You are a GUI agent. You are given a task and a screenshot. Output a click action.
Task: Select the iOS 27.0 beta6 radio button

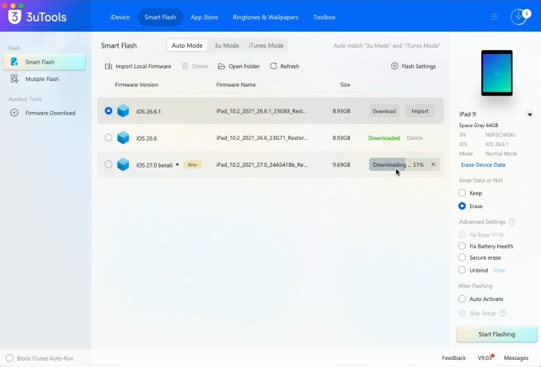108,164
